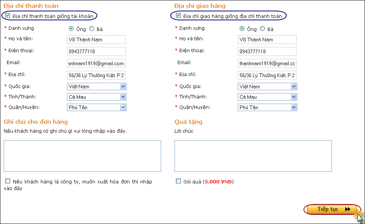The height and width of the screenshot is (224, 365).
Task: Click billing Điện thoại phone field
Action: click(x=96, y=51)
